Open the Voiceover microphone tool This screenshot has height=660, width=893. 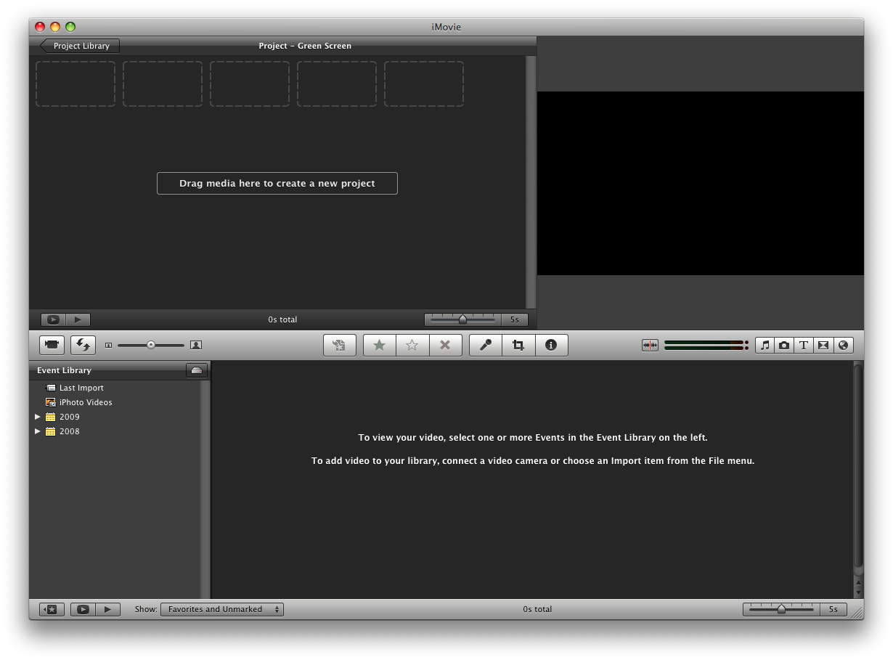[486, 345]
